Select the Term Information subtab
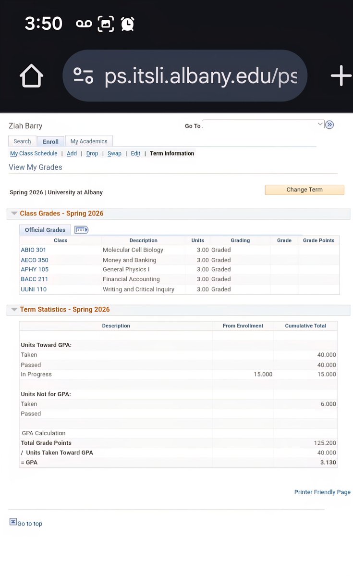 pos(172,153)
